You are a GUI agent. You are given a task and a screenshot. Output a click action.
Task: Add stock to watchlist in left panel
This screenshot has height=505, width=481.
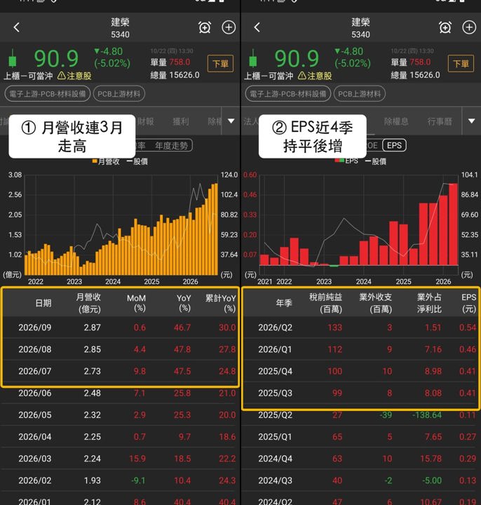229,27
